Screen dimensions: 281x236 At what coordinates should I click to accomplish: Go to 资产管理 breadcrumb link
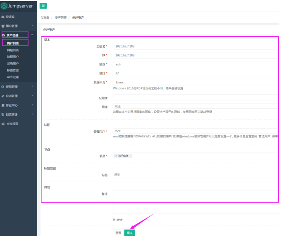[x=61, y=18]
